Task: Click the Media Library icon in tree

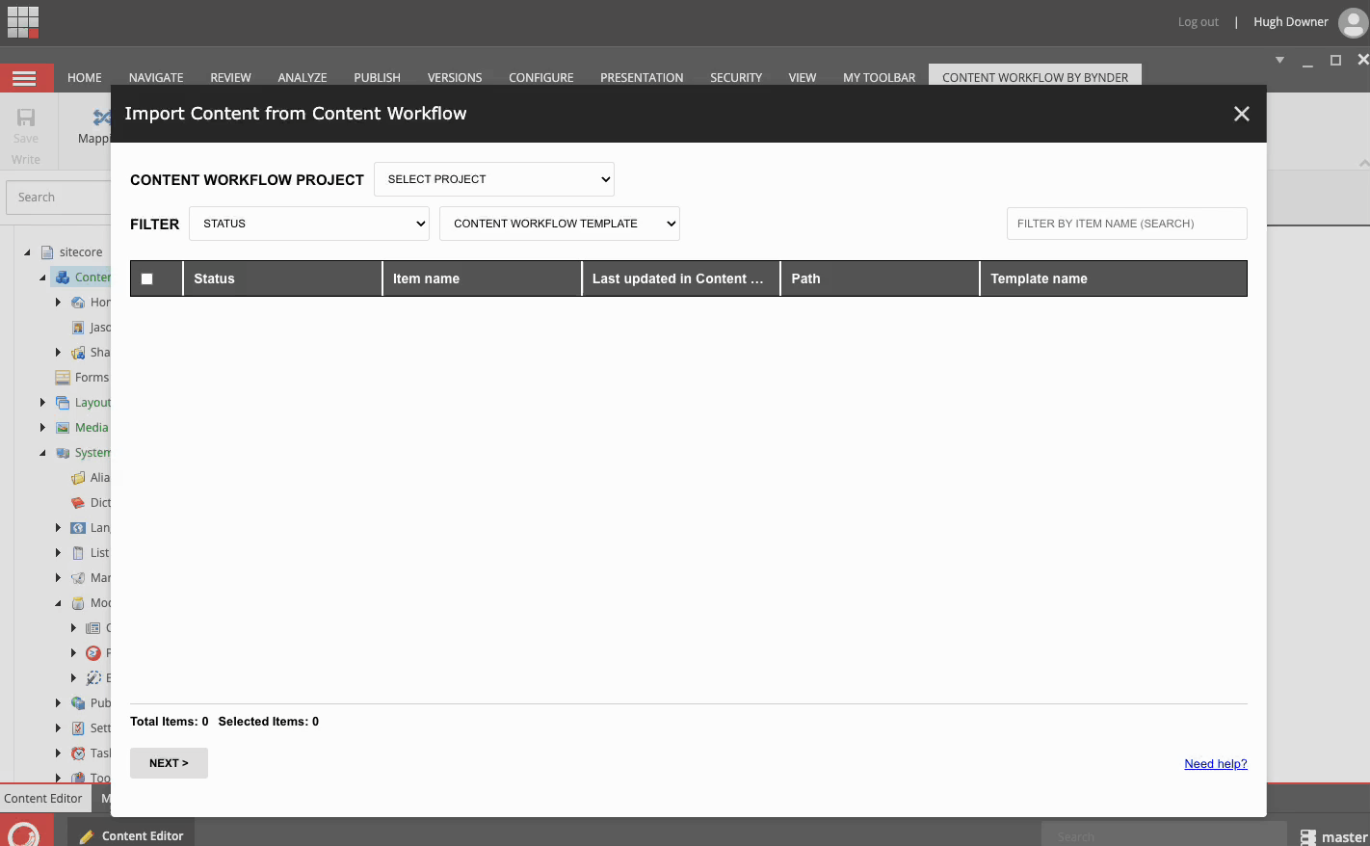Action: [x=63, y=428]
